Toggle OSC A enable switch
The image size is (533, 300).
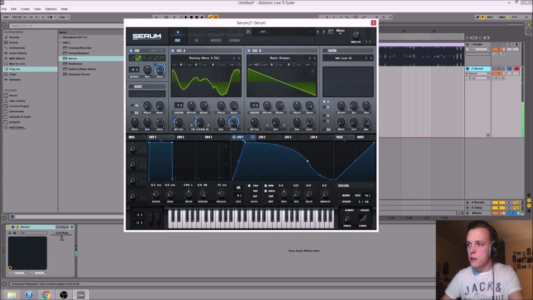pyautogui.click(x=173, y=51)
